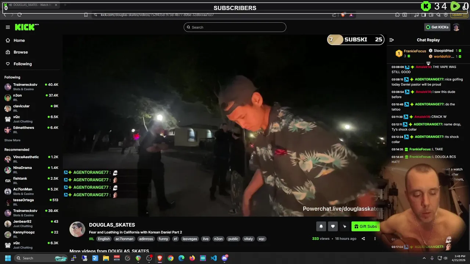The width and height of the screenshot is (470, 264).
Task: Bookmark this page in address bar
Action: (x=86, y=15)
